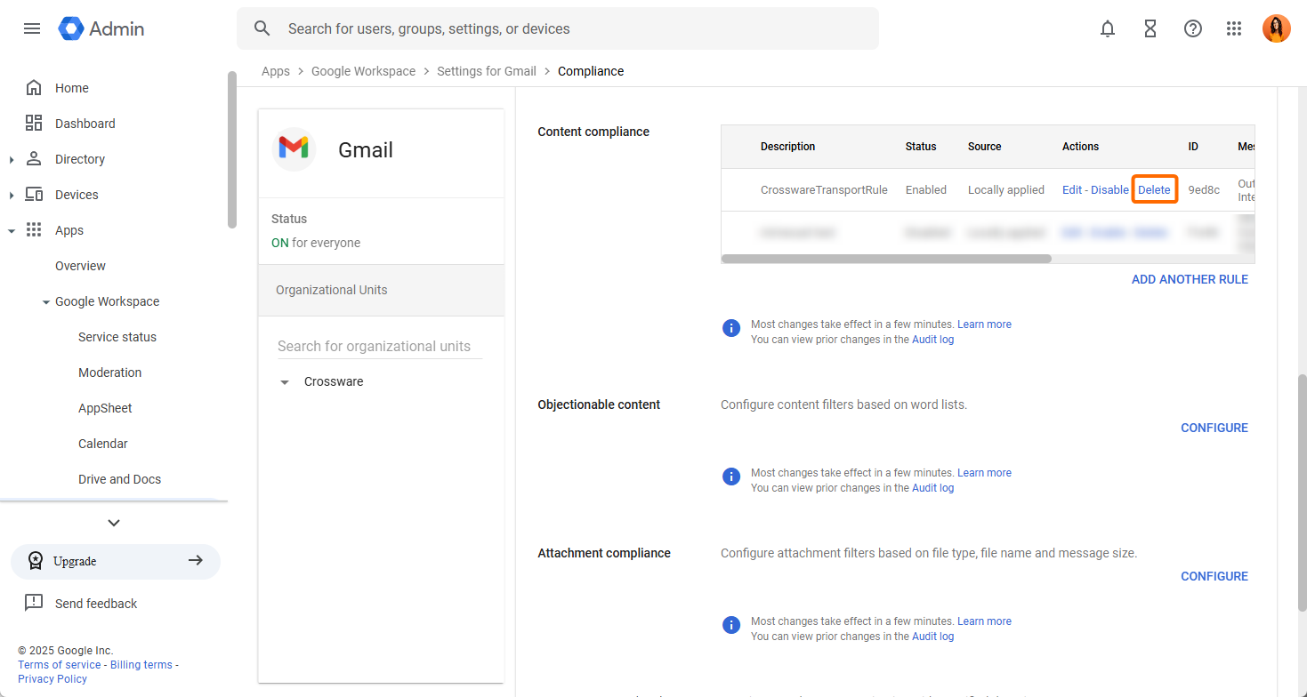Click the notifications bell icon
Image resolution: width=1307 pixels, height=697 pixels.
(1108, 28)
